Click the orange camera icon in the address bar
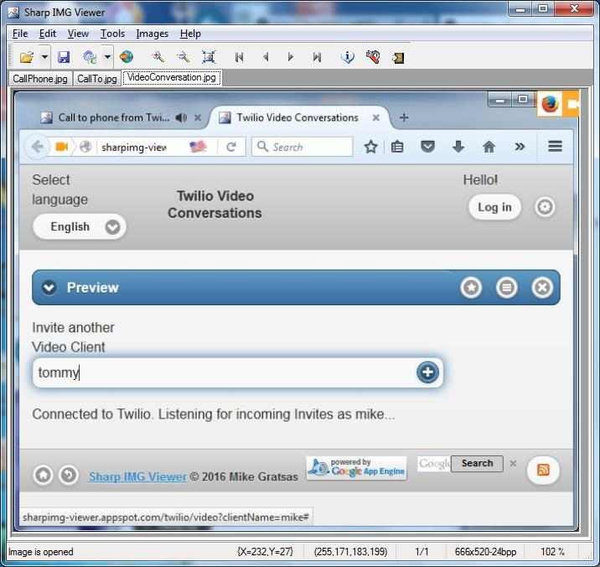The width and height of the screenshot is (600, 567). click(x=62, y=147)
